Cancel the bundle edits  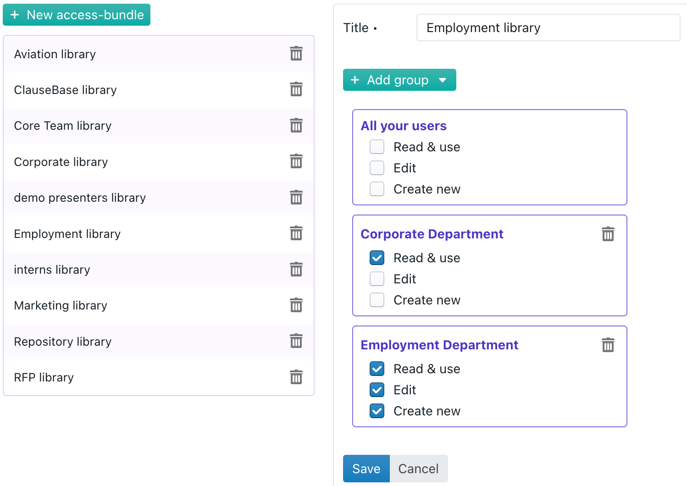pos(418,469)
